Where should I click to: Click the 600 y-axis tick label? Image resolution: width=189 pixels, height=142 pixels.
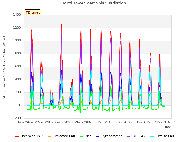(x=18, y=66)
